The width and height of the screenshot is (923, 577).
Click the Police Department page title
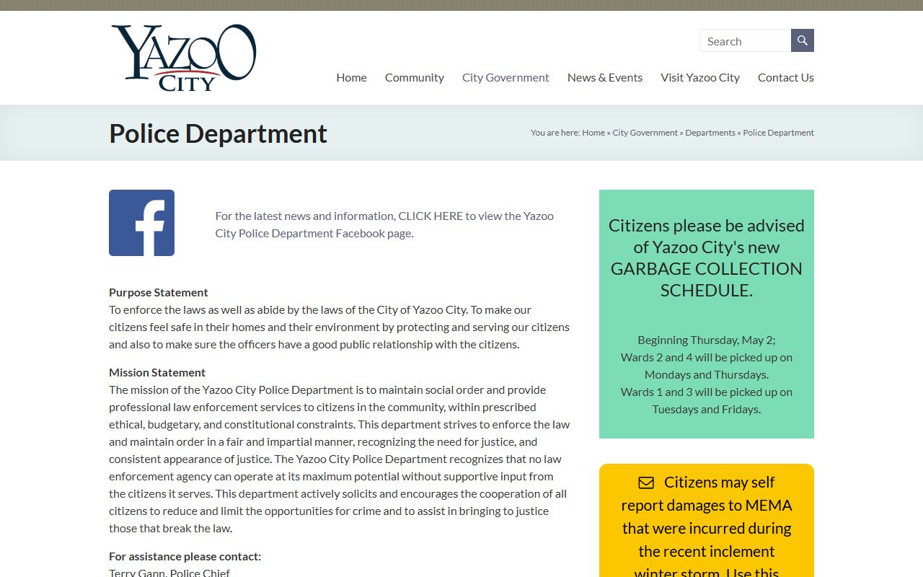click(218, 133)
